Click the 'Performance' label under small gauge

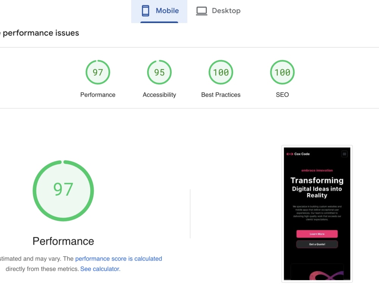[98, 95]
